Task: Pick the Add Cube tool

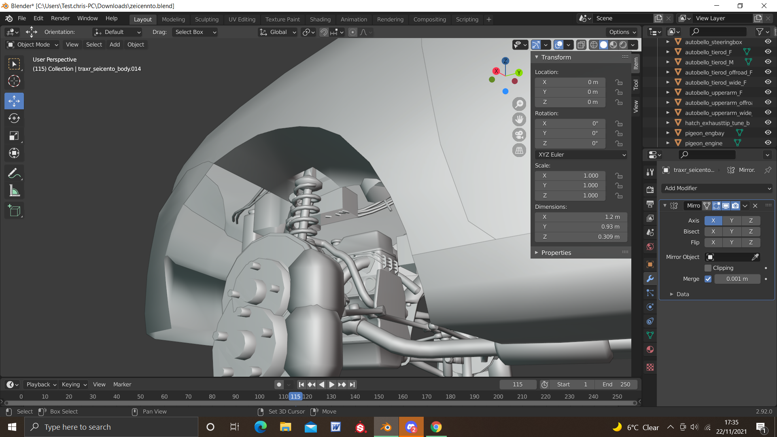Action: (x=14, y=211)
